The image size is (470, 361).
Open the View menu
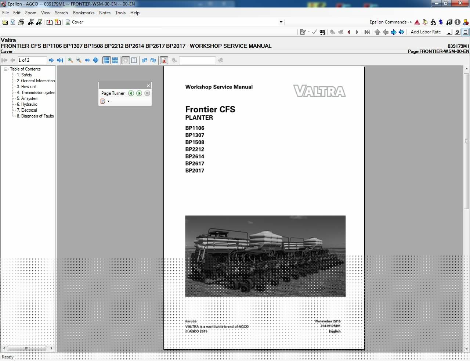pyautogui.click(x=46, y=13)
